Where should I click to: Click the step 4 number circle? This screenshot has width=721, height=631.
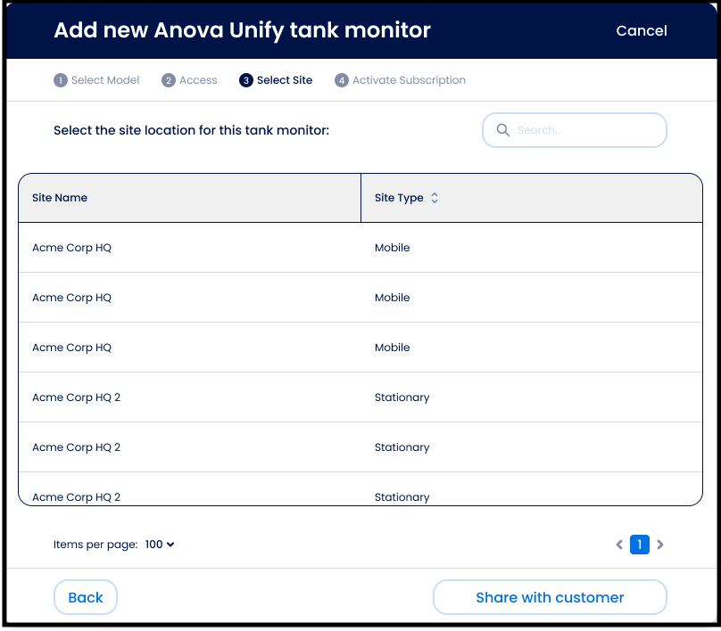pyautogui.click(x=342, y=80)
